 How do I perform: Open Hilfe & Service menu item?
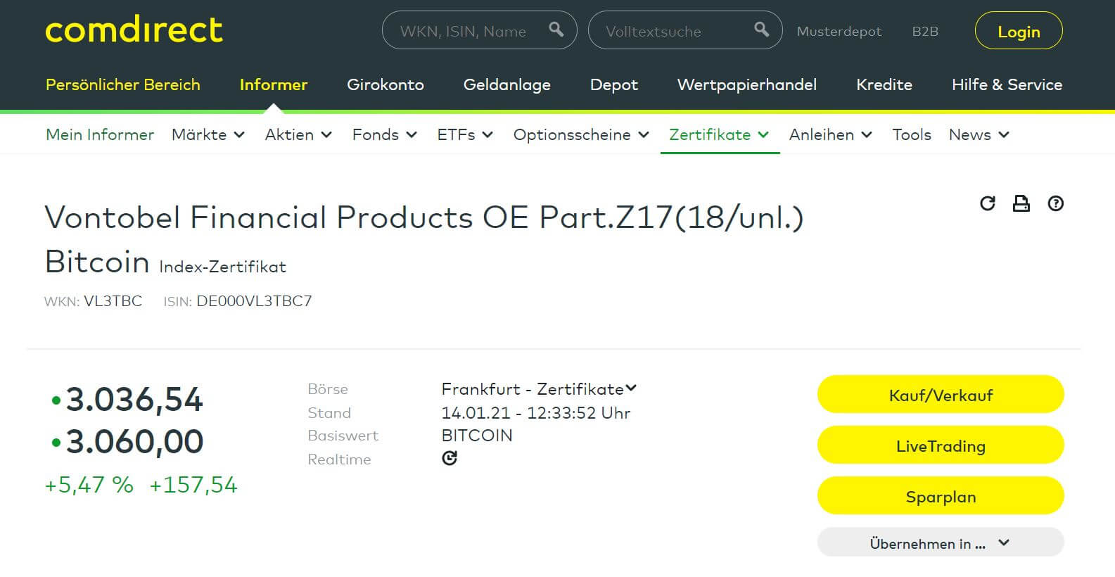tap(1007, 84)
